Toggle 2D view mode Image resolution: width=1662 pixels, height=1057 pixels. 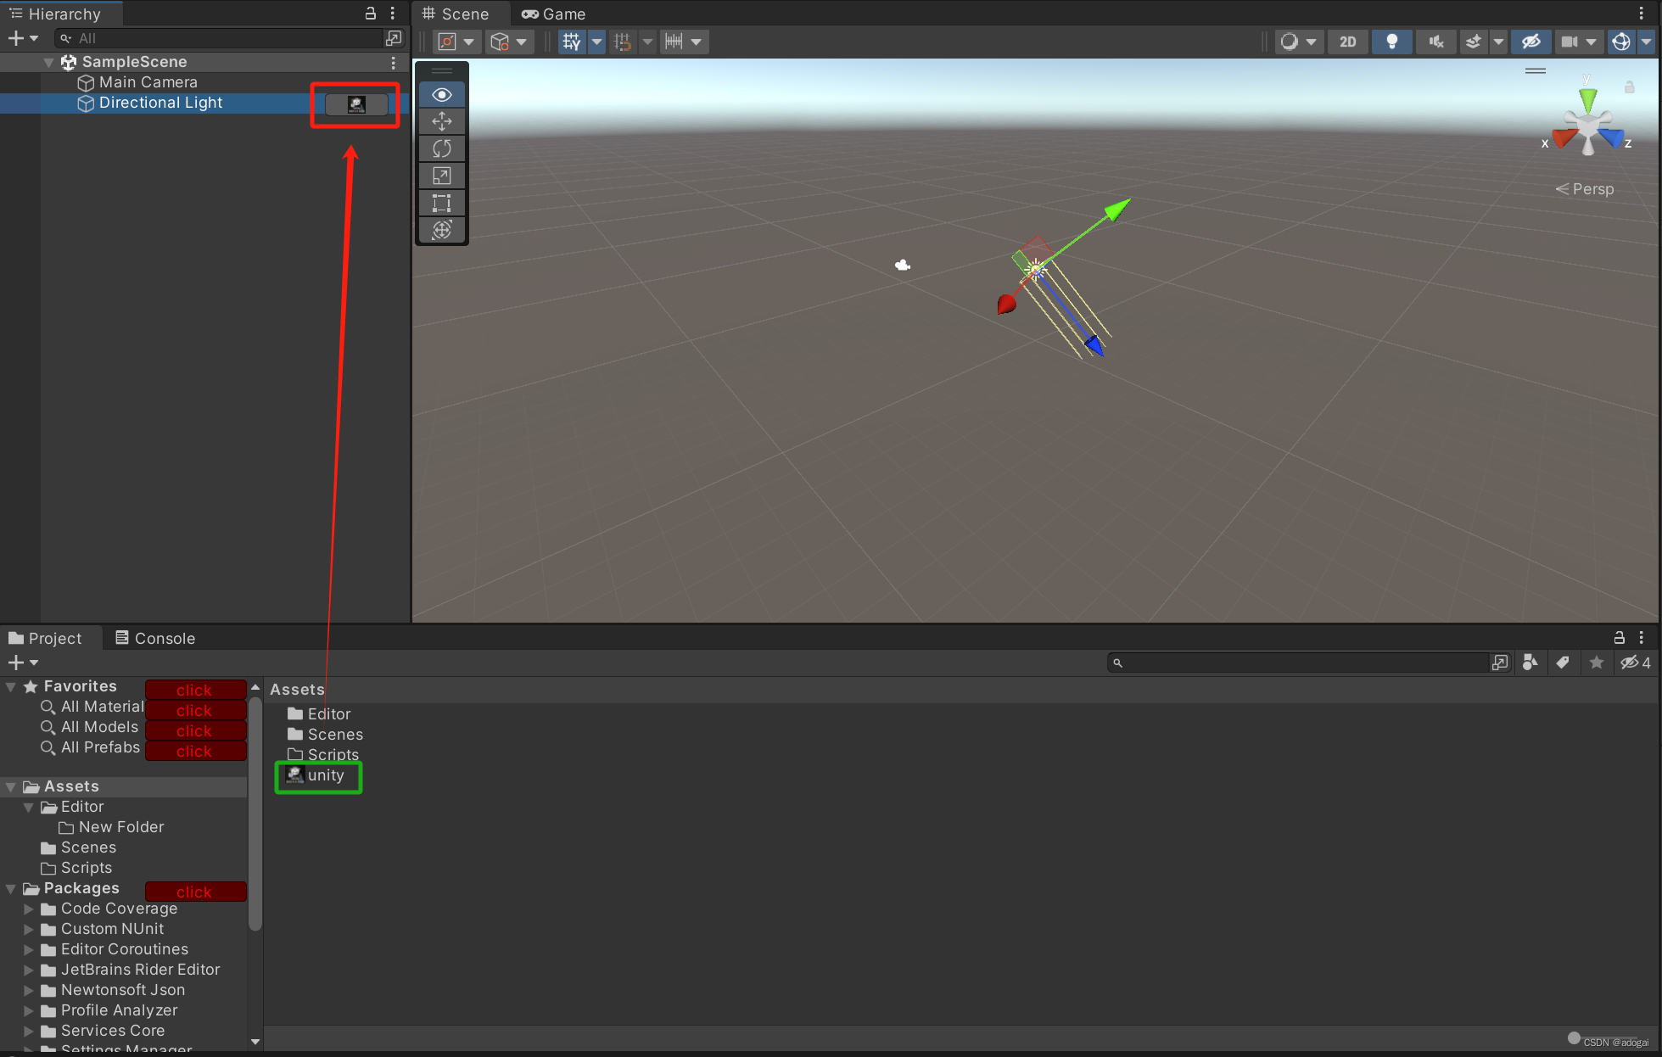pos(1347,42)
